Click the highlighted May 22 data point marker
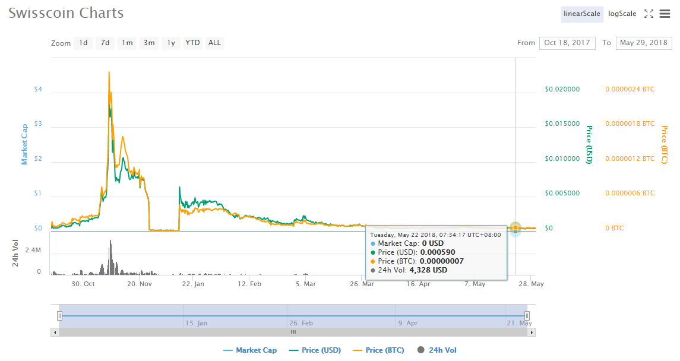 click(x=515, y=228)
